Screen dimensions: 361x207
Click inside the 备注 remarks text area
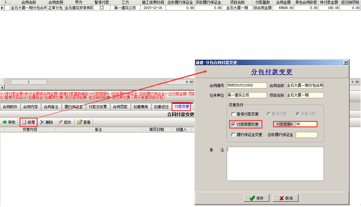point(275,164)
